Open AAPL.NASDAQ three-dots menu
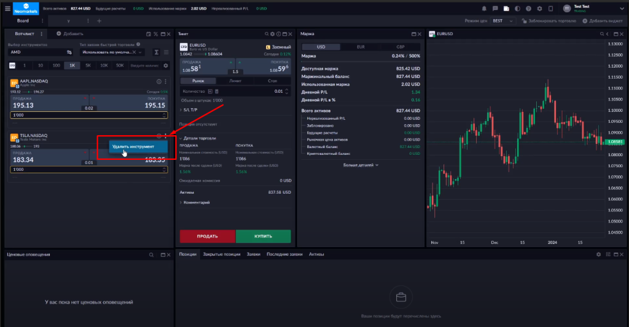Image resolution: width=629 pixels, height=327 pixels. point(165,82)
